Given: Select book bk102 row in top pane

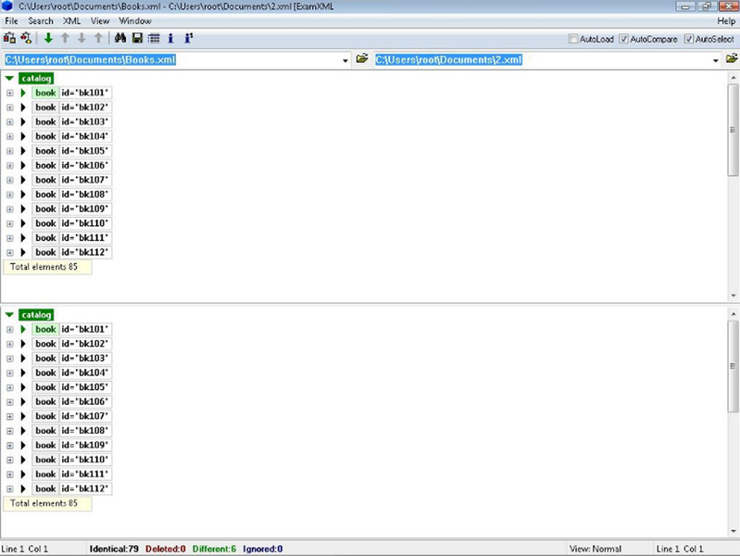Looking at the screenshot, I should pyautogui.click(x=71, y=107).
